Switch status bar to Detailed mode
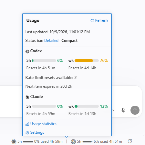The height and width of the screenshot is (145, 145). [x=51, y=41]
